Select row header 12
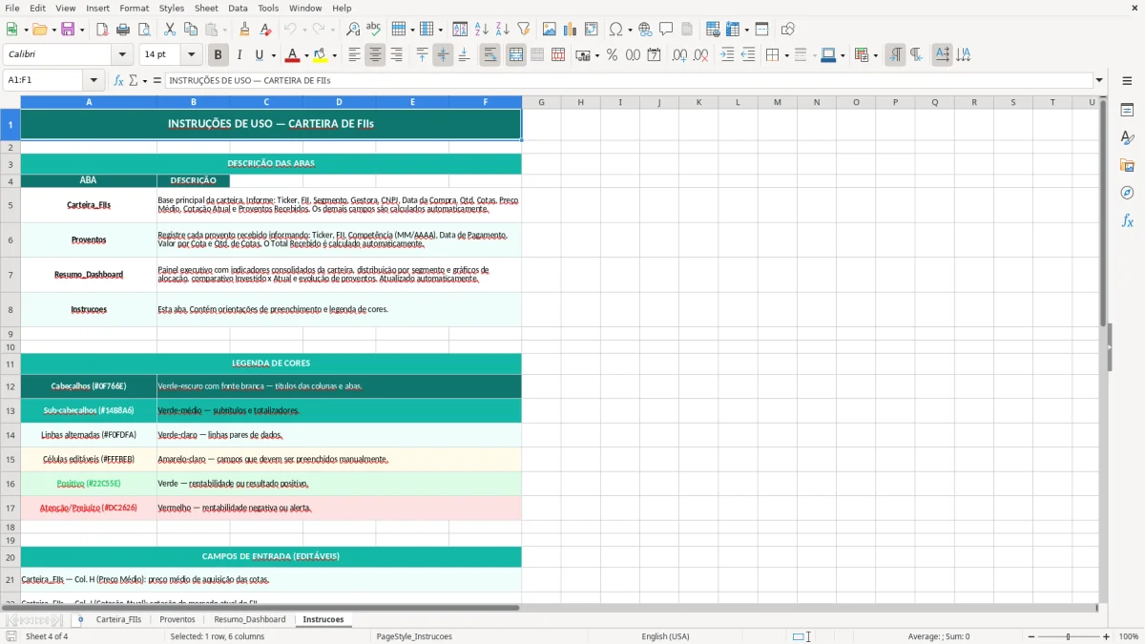This screenshot has width=1145, height=644. (x=10, y=386)
